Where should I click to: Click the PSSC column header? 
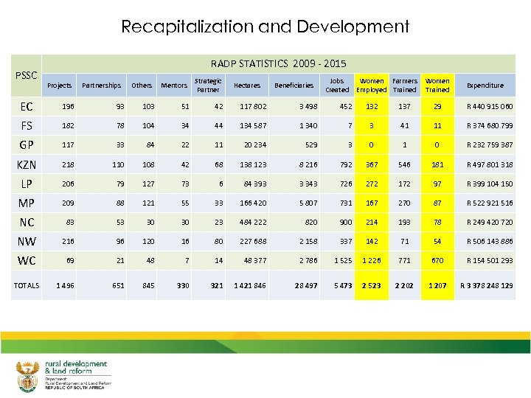pos(27,75)
